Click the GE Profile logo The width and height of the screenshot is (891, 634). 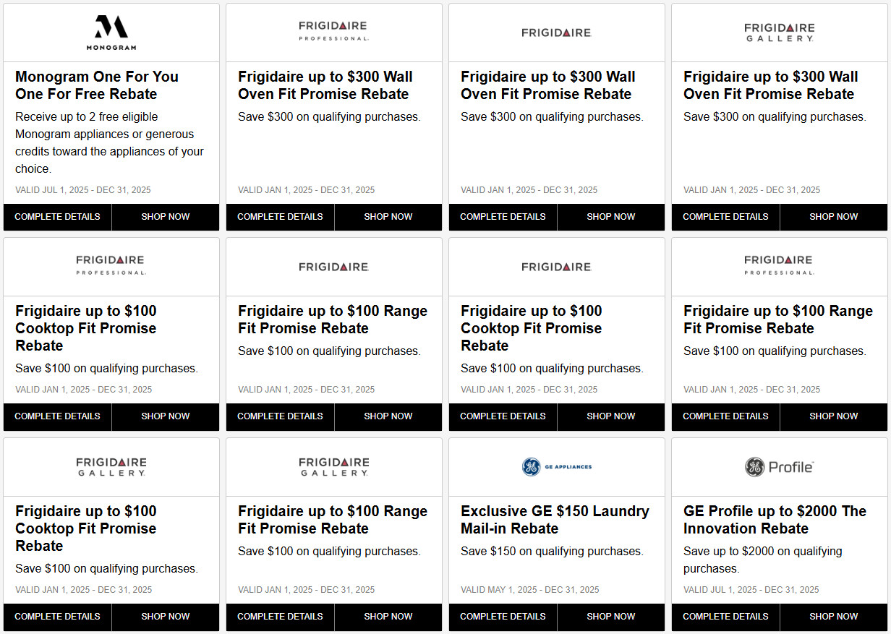coord(779,467)
